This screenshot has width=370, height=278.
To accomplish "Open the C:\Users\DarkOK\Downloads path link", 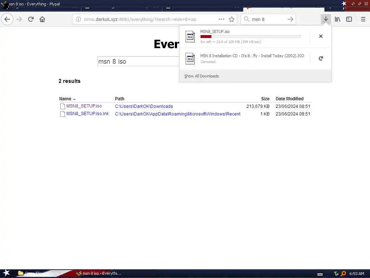I will pyautogui.click(x=144, y=106).
